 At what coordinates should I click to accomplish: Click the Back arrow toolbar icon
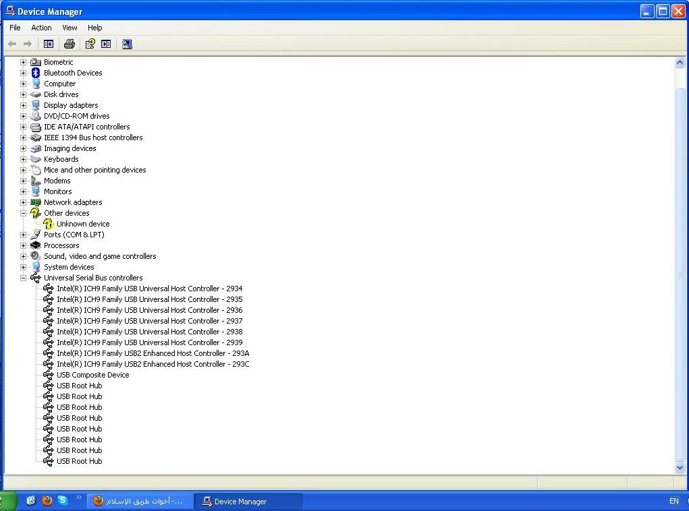[x=12, y=44]
